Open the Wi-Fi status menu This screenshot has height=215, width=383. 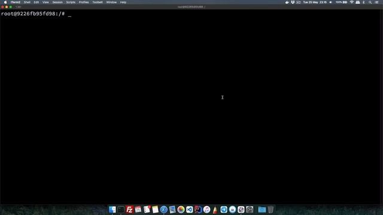click(x=352, y=2)
